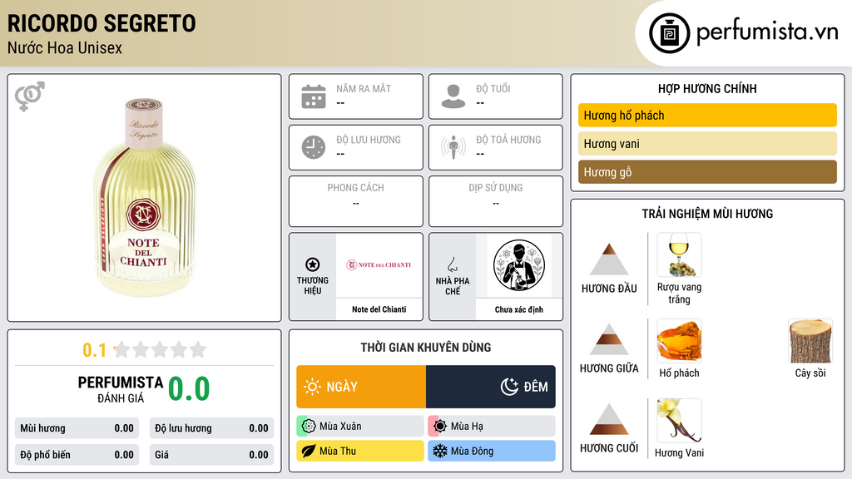The image size is (852, 479).
Task: Click the amber Hổ phách note image
Action: pos(679,341)
